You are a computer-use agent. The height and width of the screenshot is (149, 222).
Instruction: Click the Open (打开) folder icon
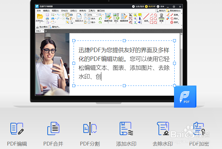coord(40,16)
